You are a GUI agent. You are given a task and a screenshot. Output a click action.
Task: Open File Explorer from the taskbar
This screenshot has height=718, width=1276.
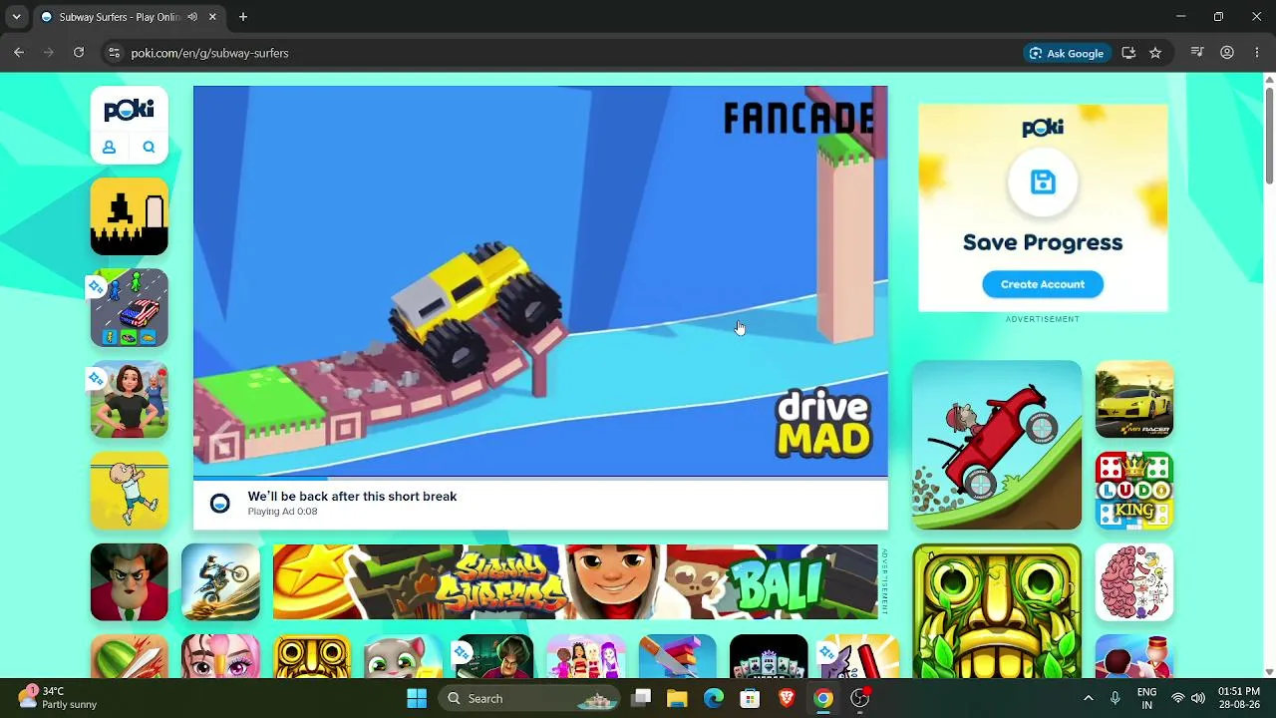(677, 698)
